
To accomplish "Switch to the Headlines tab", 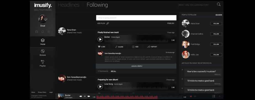I will click(x=68, y=5).
